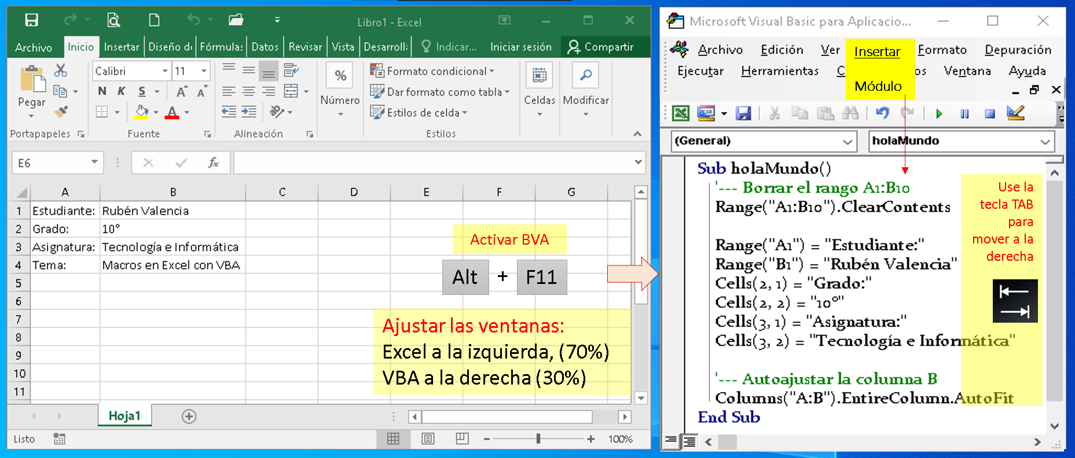Click Iniciar sesión in Excel
1075x458 pixels.
[520, 47]
